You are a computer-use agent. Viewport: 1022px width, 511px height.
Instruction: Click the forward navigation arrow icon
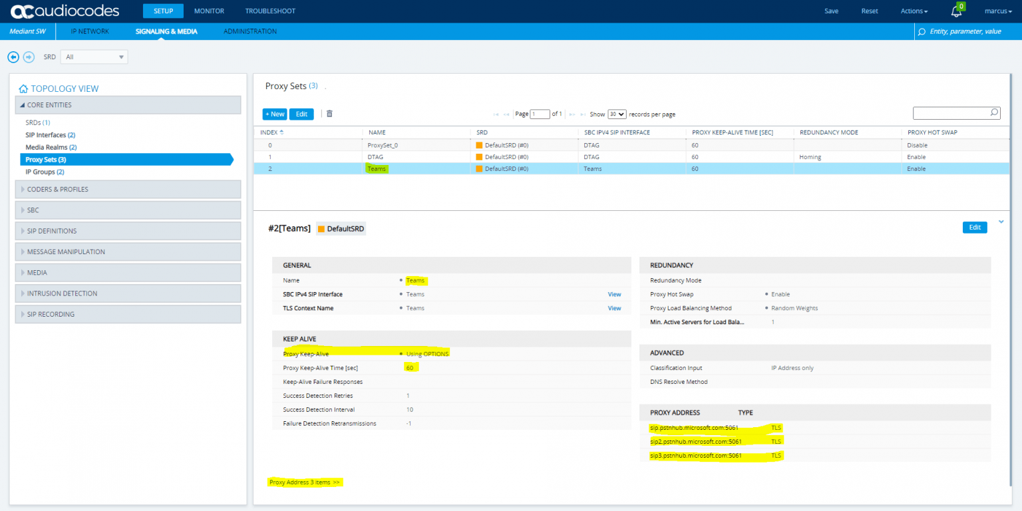click(29, 57)
